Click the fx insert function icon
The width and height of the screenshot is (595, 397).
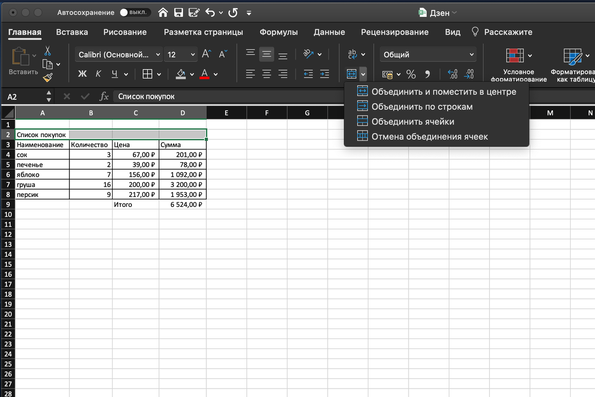(104, 96)
